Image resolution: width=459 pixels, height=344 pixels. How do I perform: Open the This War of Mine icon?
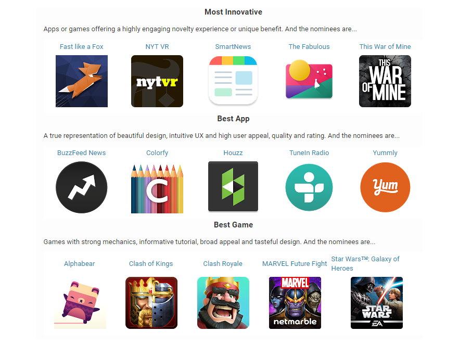(x=385, y=81)
